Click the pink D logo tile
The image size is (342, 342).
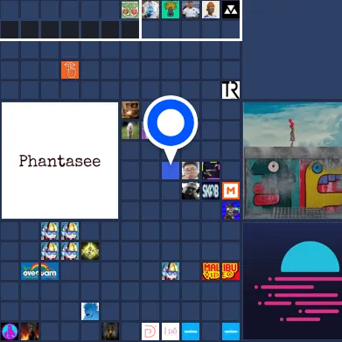150,332
